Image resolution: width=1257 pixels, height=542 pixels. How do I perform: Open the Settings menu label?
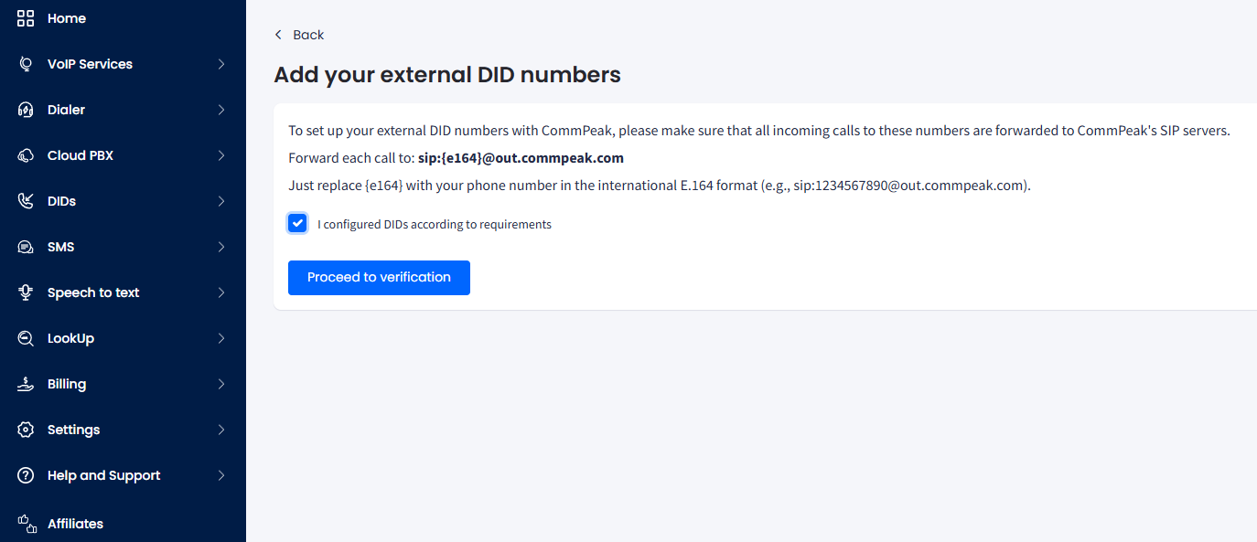[74, 430]
